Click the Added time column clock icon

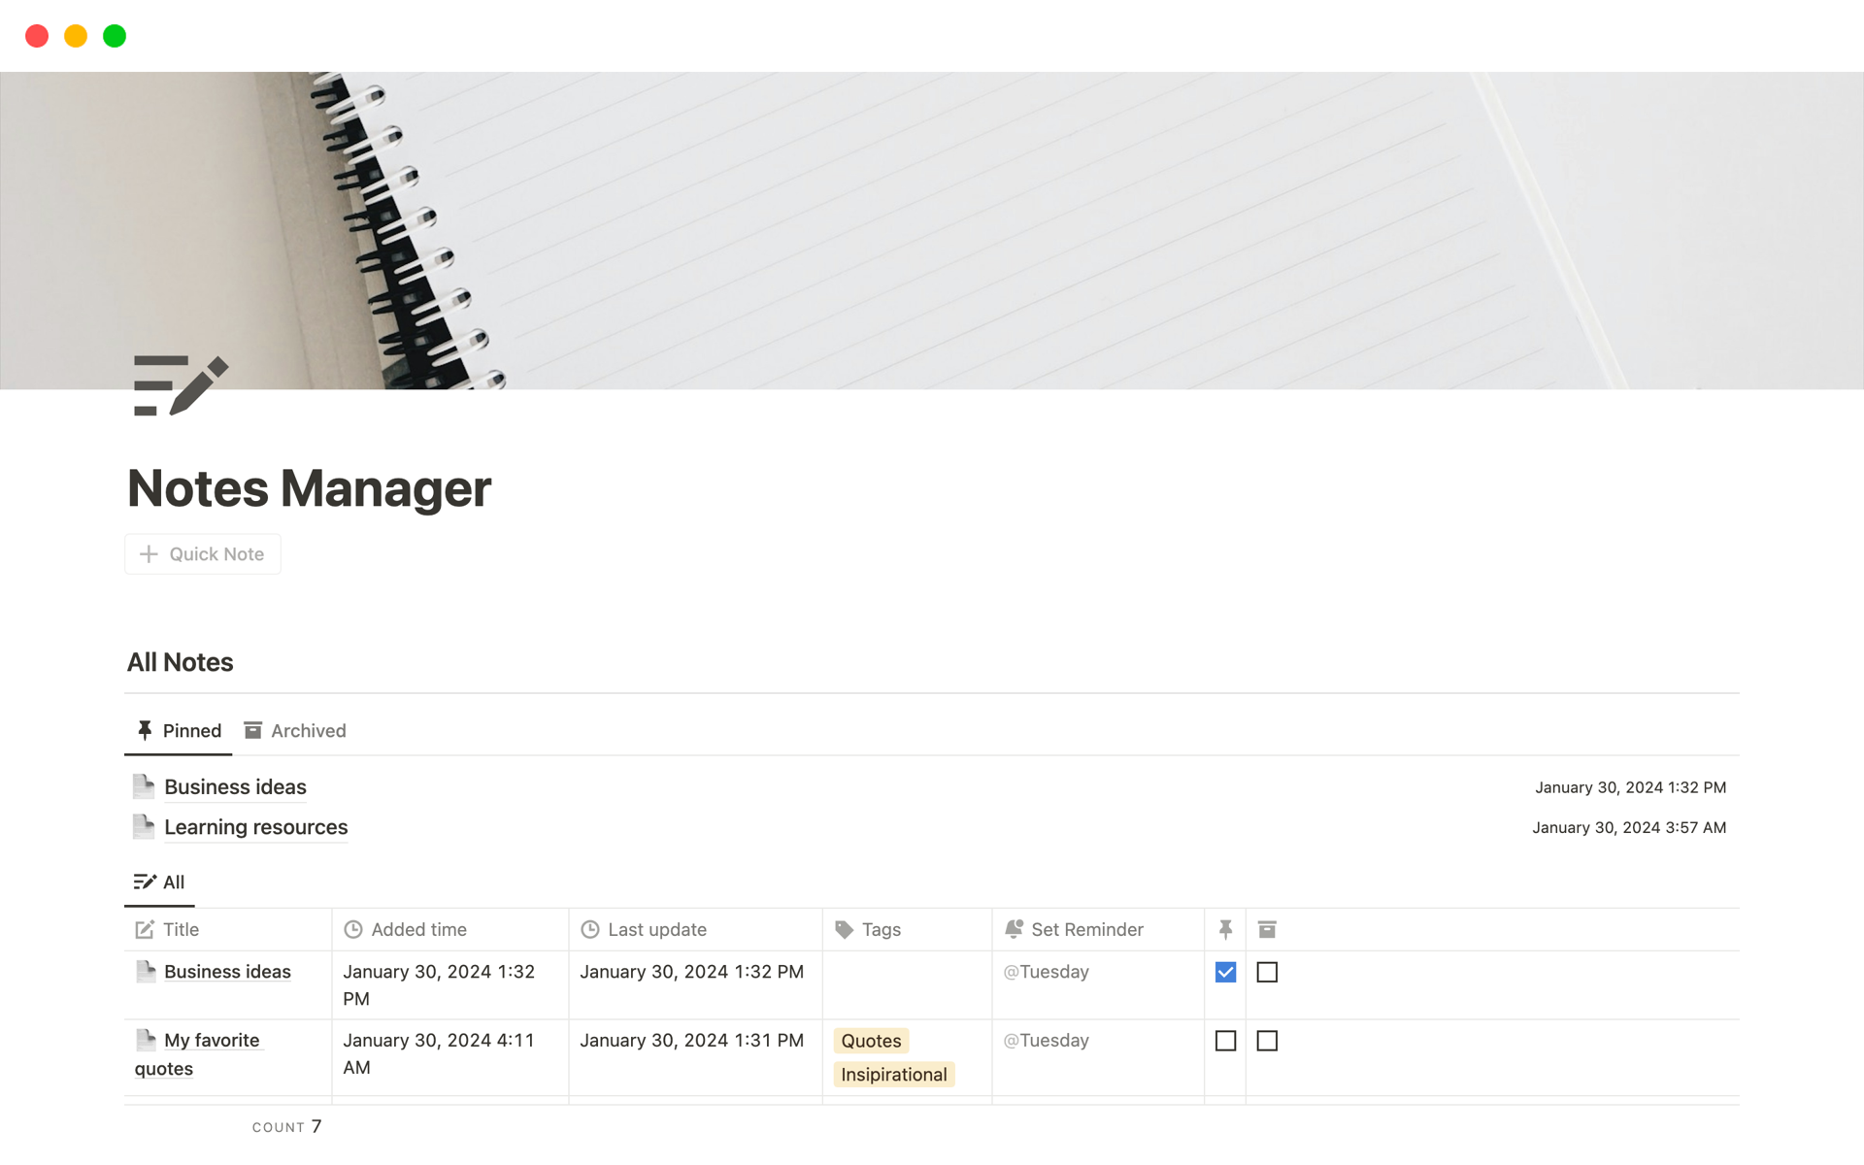[x=353, y=927]
